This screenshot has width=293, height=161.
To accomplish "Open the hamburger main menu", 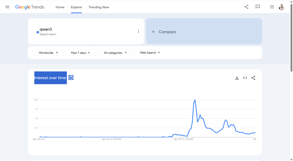I will [7, 7].
